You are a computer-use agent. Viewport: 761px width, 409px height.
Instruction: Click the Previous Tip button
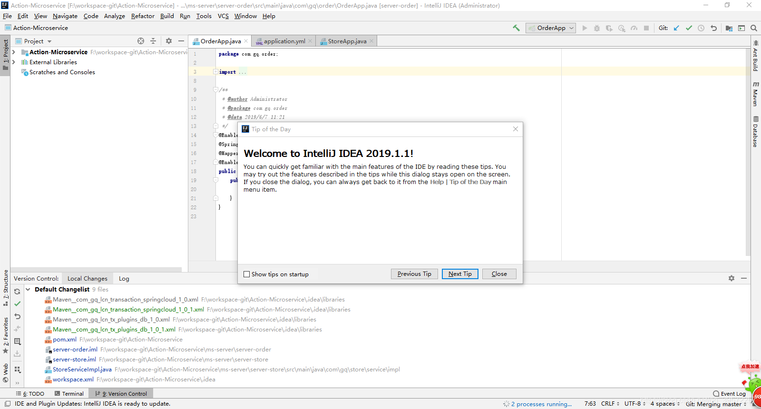click(414, 274)
